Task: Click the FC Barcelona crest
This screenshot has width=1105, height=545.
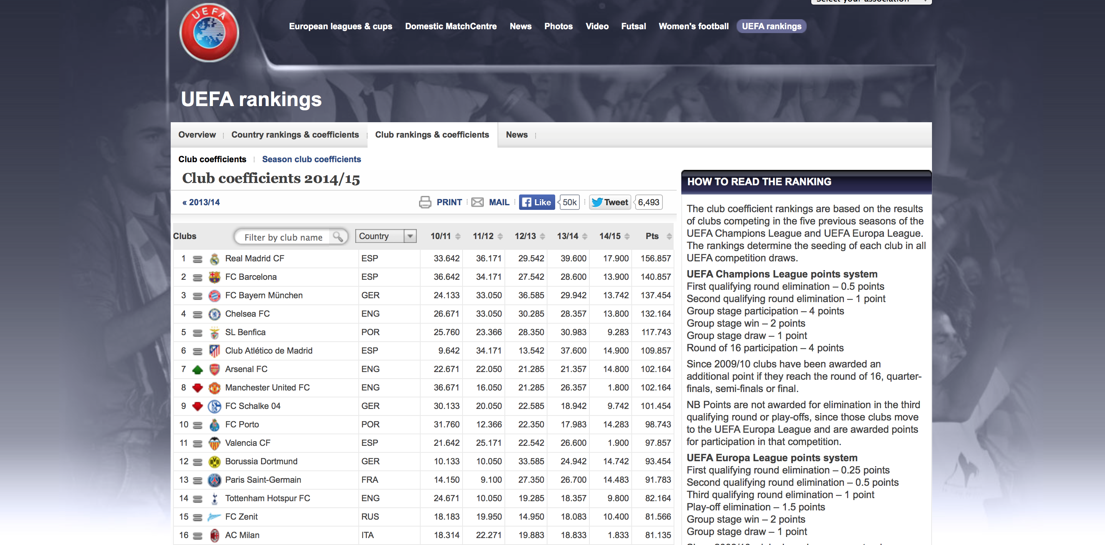Action: click(215, 277)
